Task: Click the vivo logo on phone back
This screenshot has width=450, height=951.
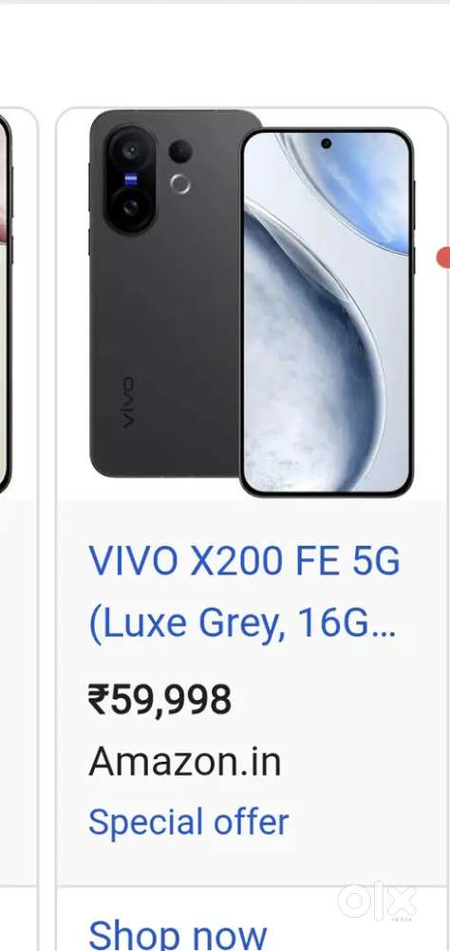Action: (x=127, y=402)
